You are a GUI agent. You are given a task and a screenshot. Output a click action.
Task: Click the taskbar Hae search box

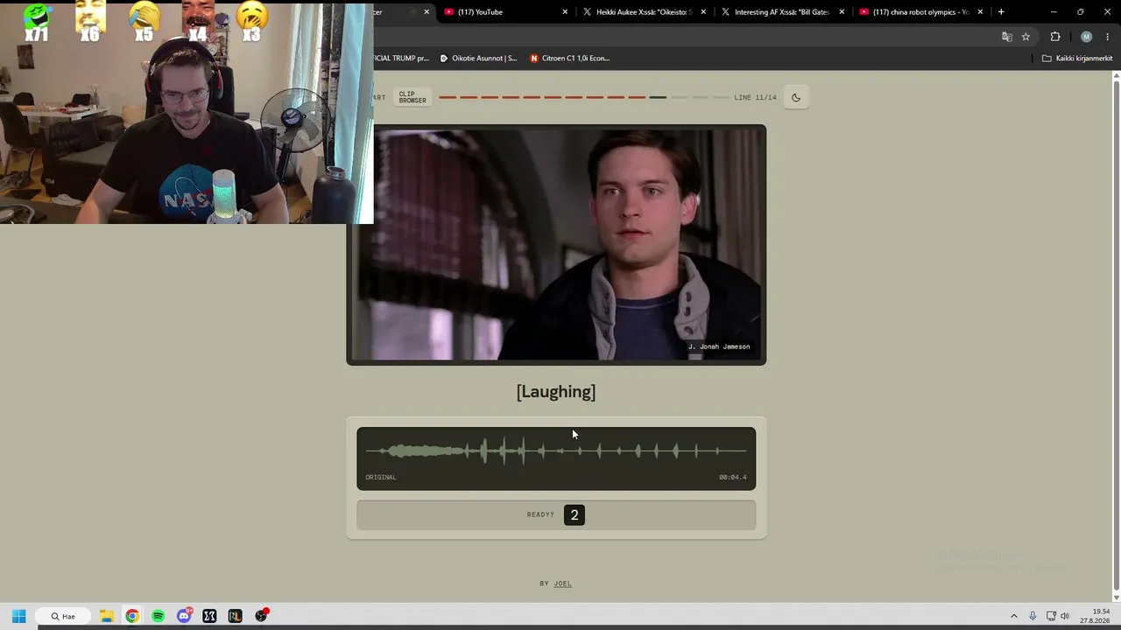[63, 616]
